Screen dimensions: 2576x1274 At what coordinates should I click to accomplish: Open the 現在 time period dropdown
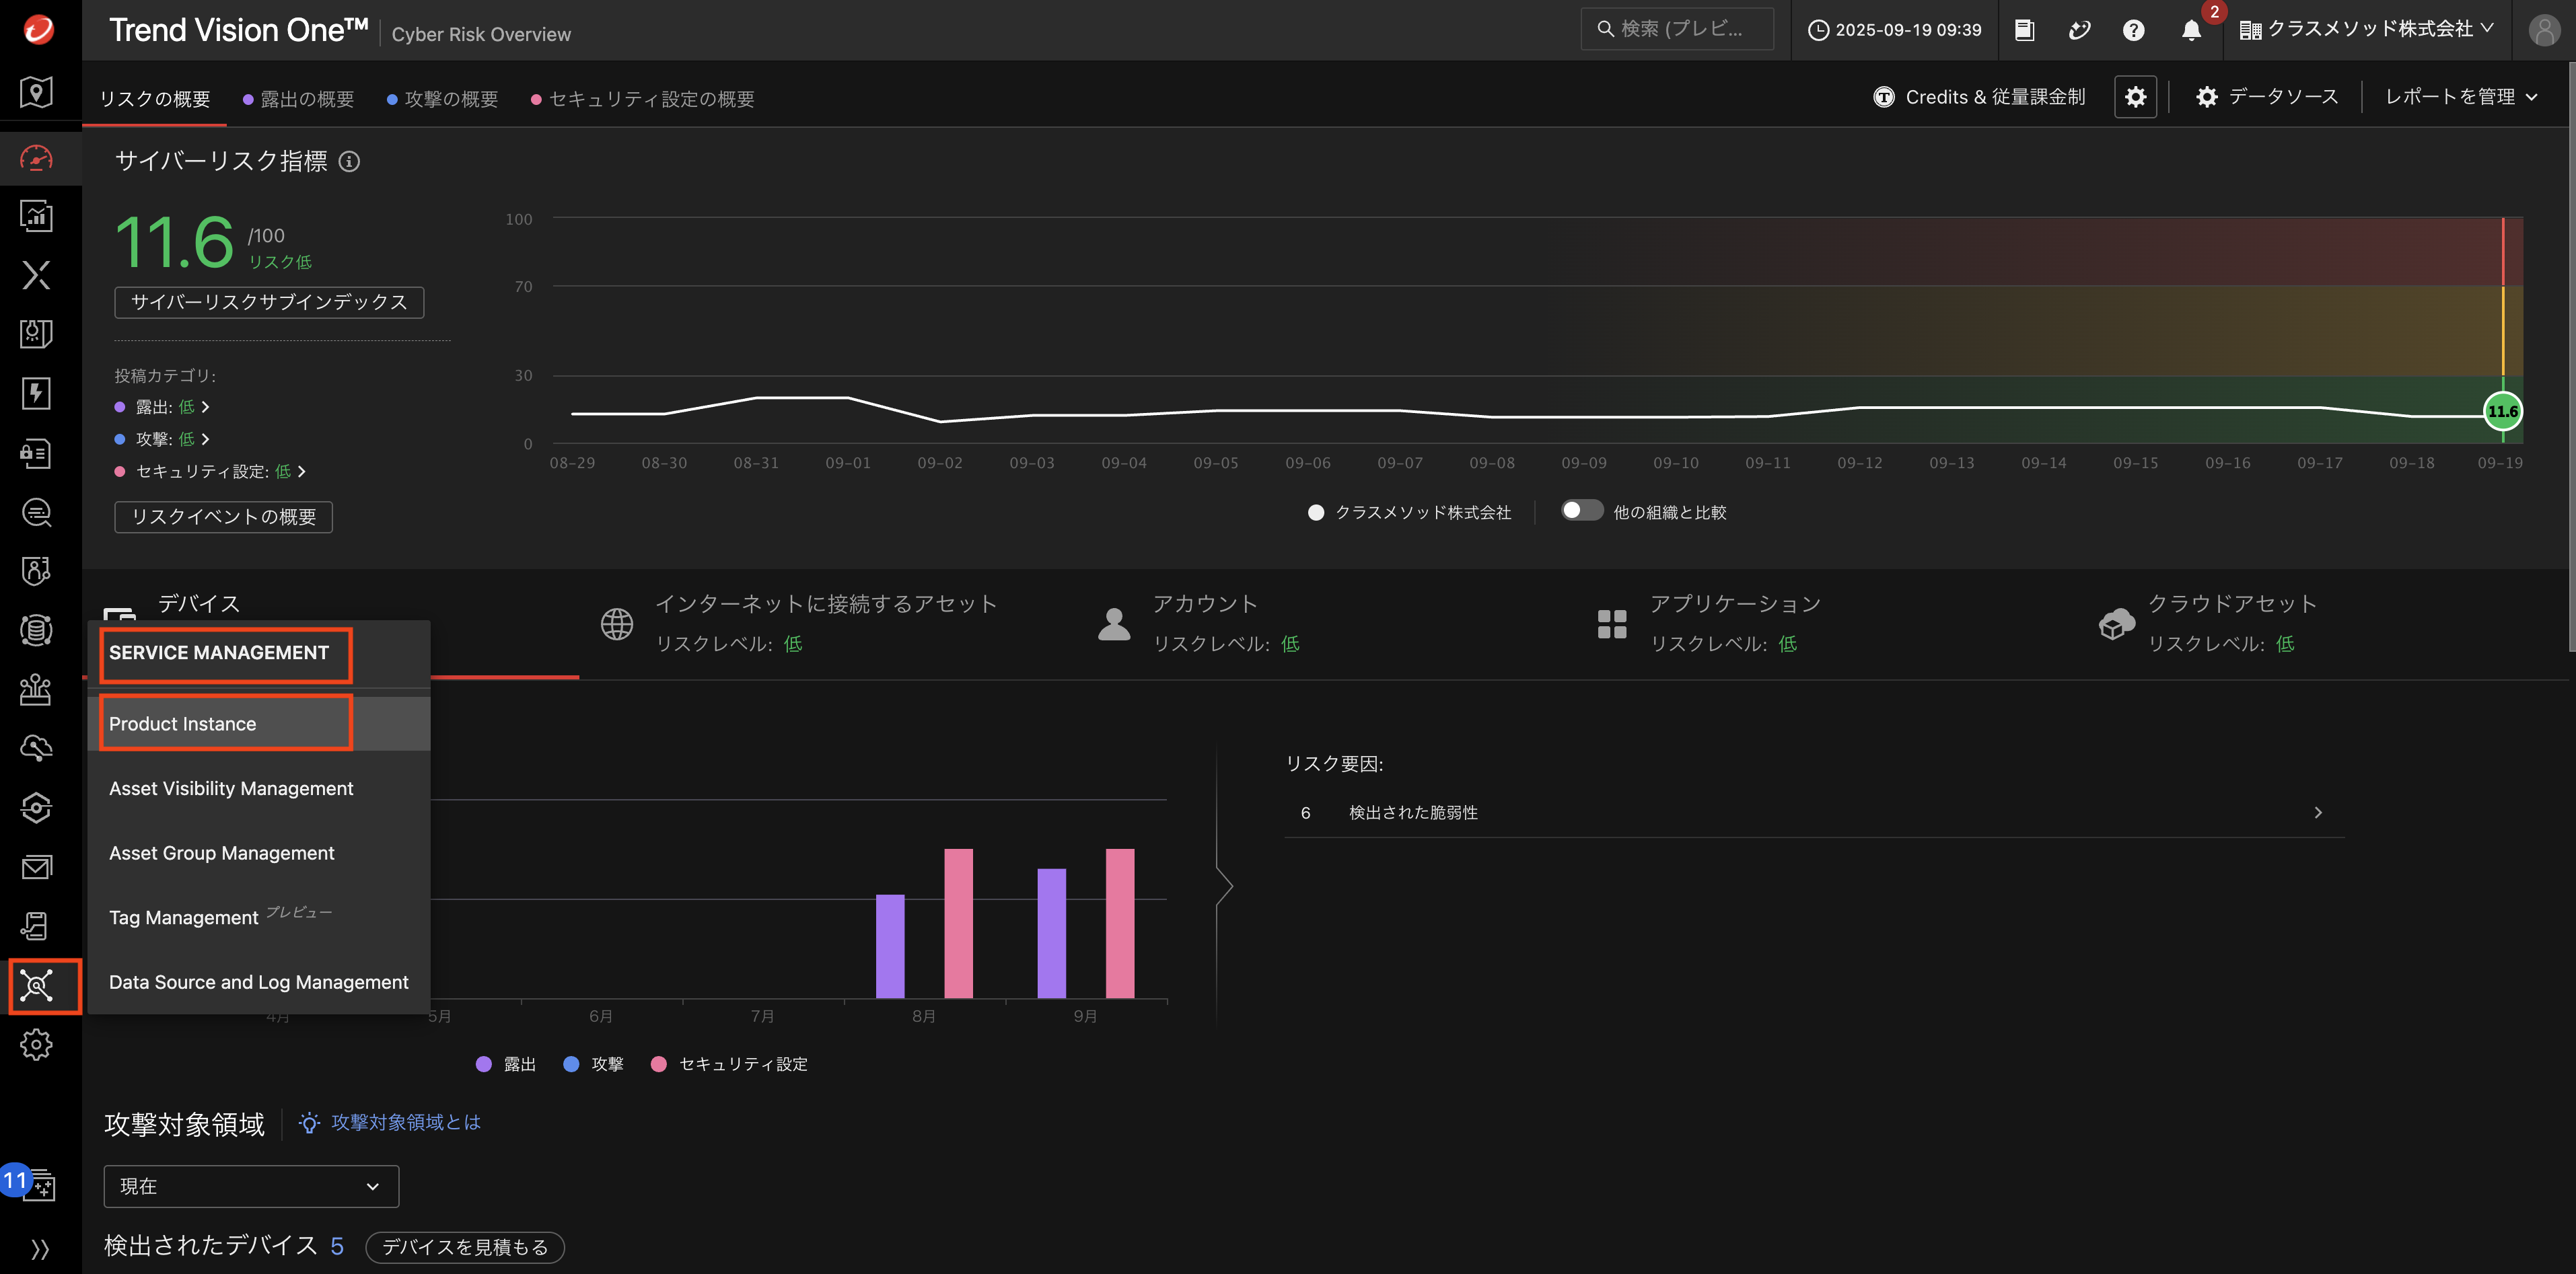(251, 1186)
